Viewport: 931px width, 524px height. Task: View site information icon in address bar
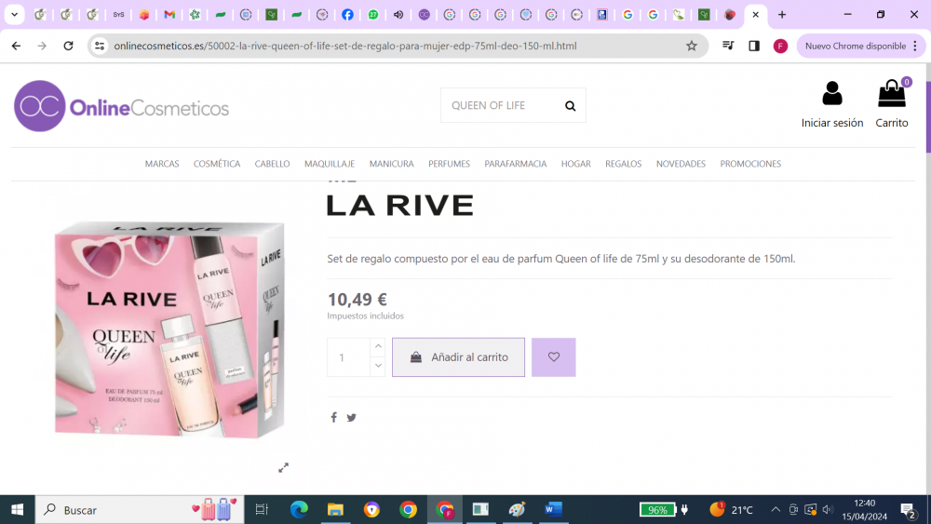(x=100, y=46)
